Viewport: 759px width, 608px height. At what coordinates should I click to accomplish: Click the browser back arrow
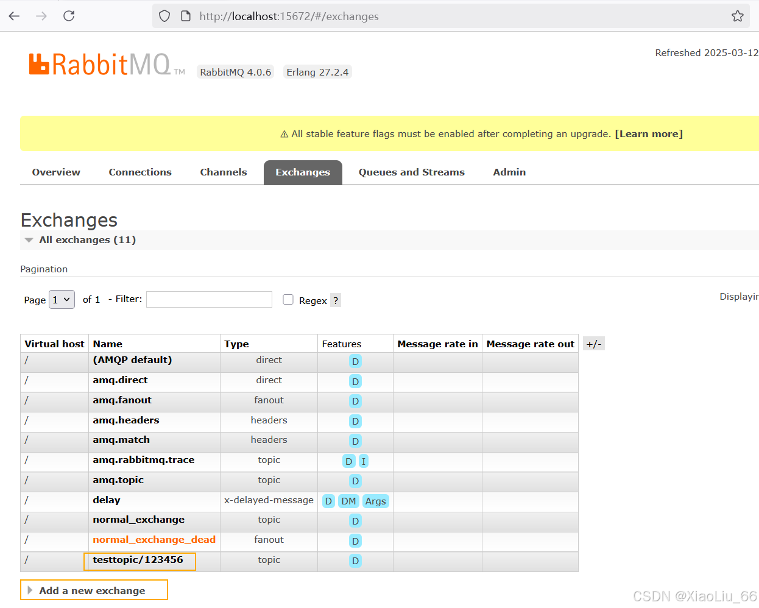[x=13, y=16]
